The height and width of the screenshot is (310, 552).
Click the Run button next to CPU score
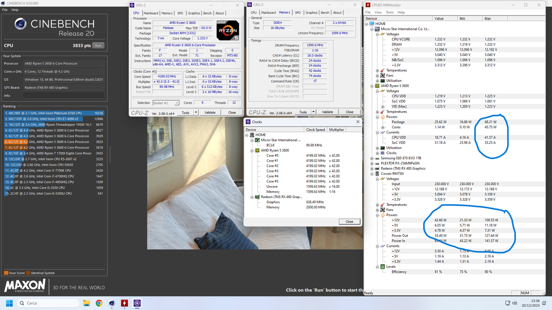point(98,45)
